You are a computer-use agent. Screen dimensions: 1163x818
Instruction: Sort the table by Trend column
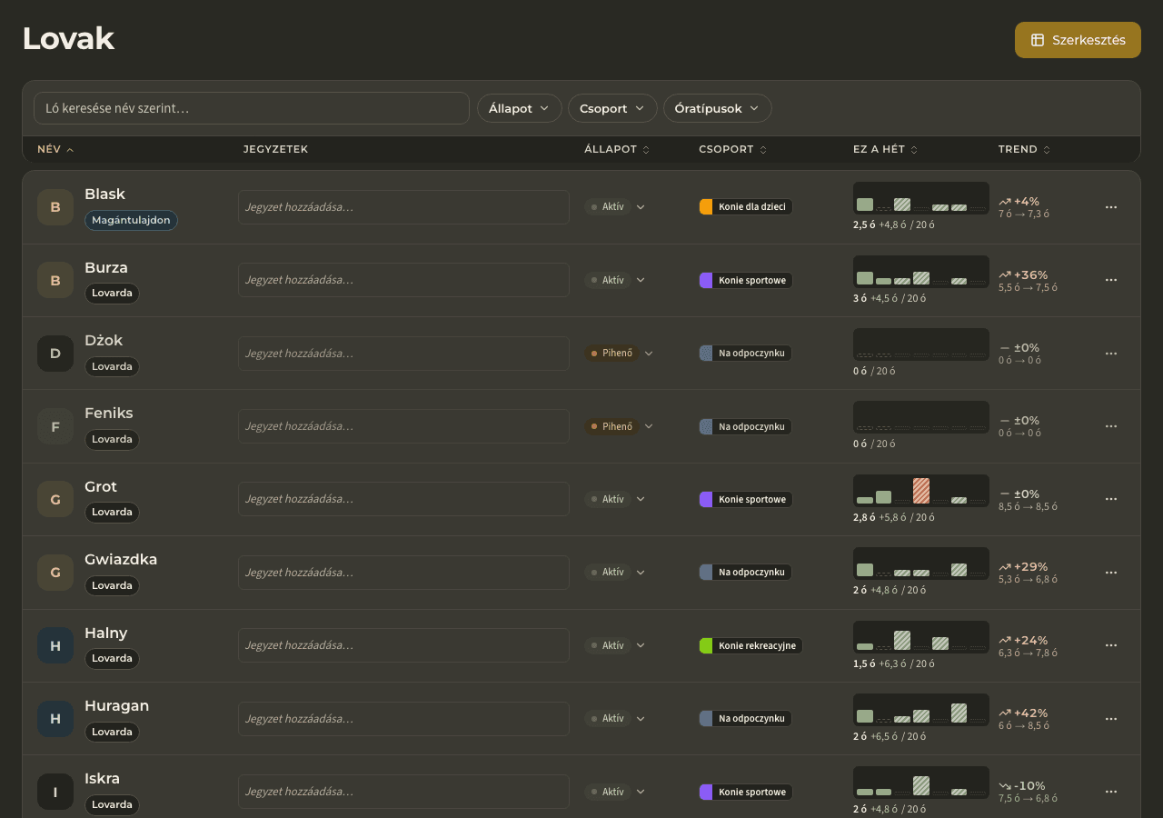[x=1024, y=149]
